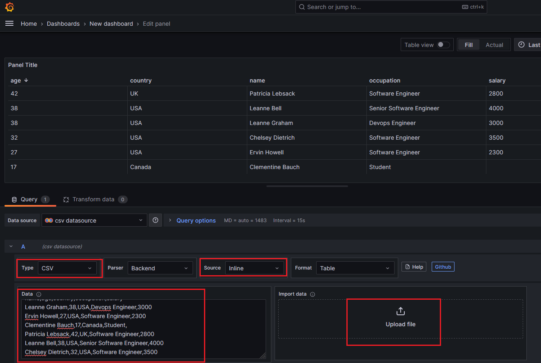Image resolution: width=541 pixels, height=363 pixels.
Task: Open the Github link button
Action: [x=443, y=267]
